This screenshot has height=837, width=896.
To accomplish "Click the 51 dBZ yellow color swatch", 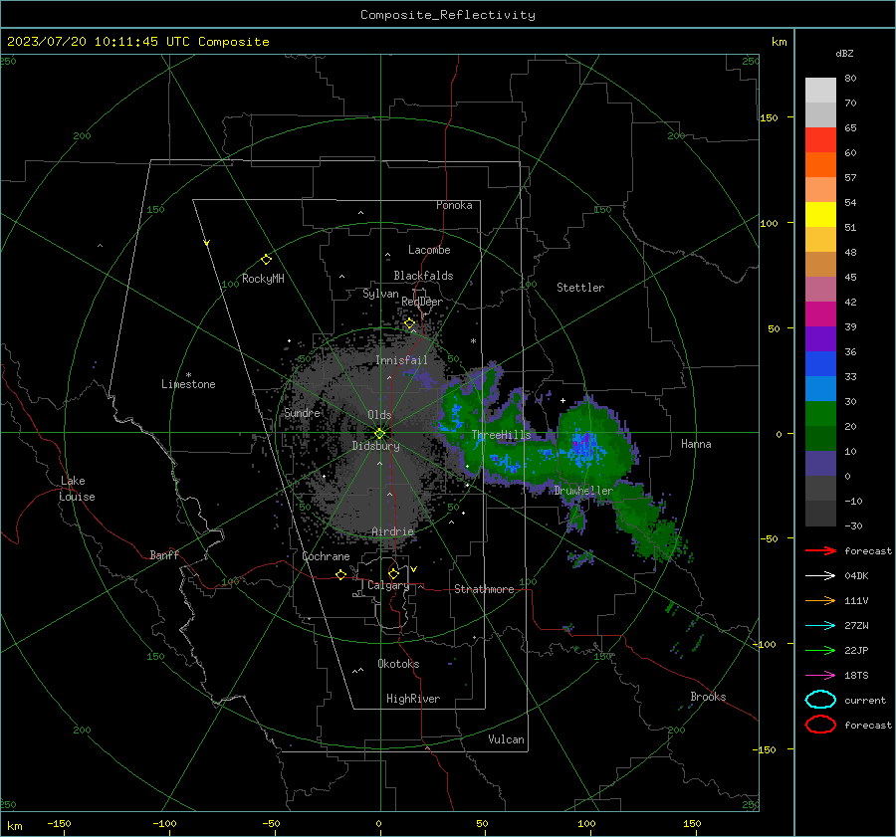I will [x=820, y=214].
